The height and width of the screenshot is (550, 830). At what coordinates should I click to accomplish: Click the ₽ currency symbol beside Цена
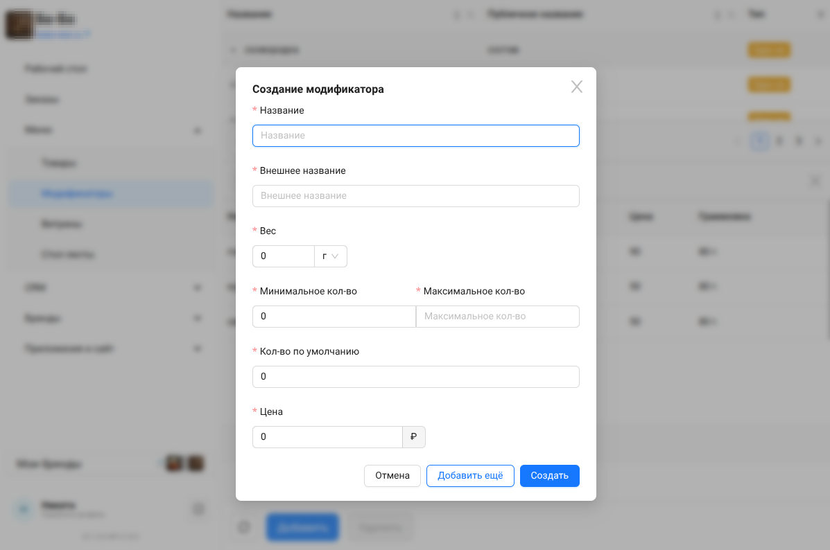pos(414,437)
